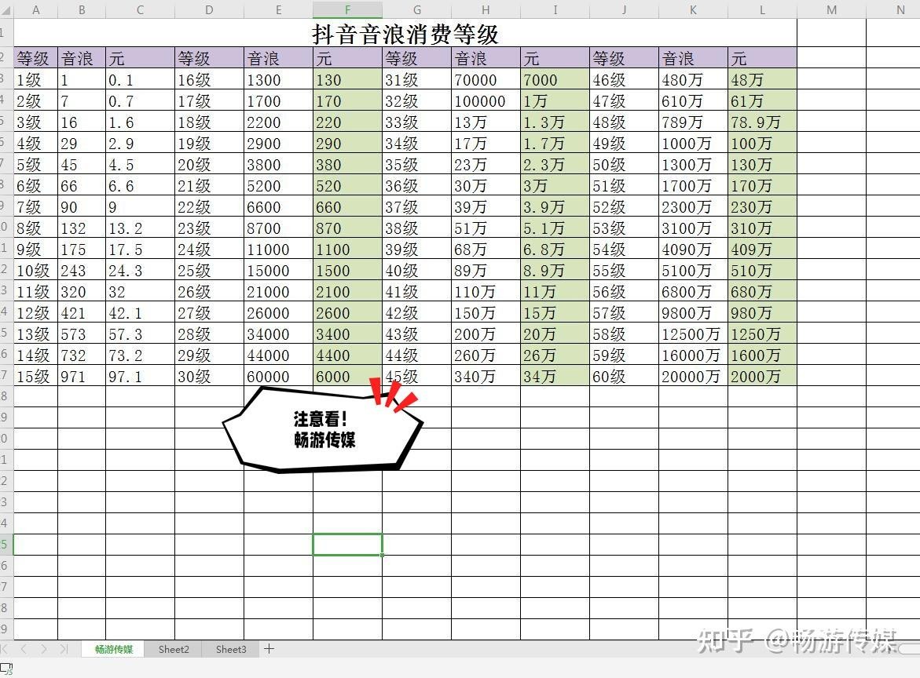
Task: Click the 31级 cell
Action: 416,80
